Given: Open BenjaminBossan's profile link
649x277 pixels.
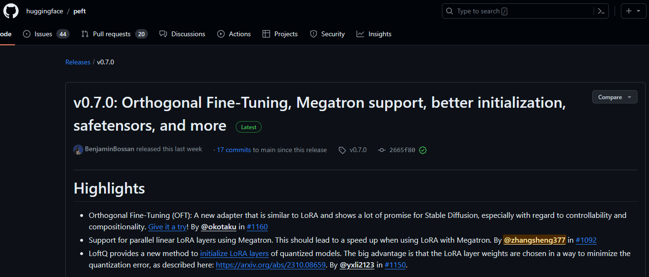Looking at the screenshot, I should click(x=110, y=149).
